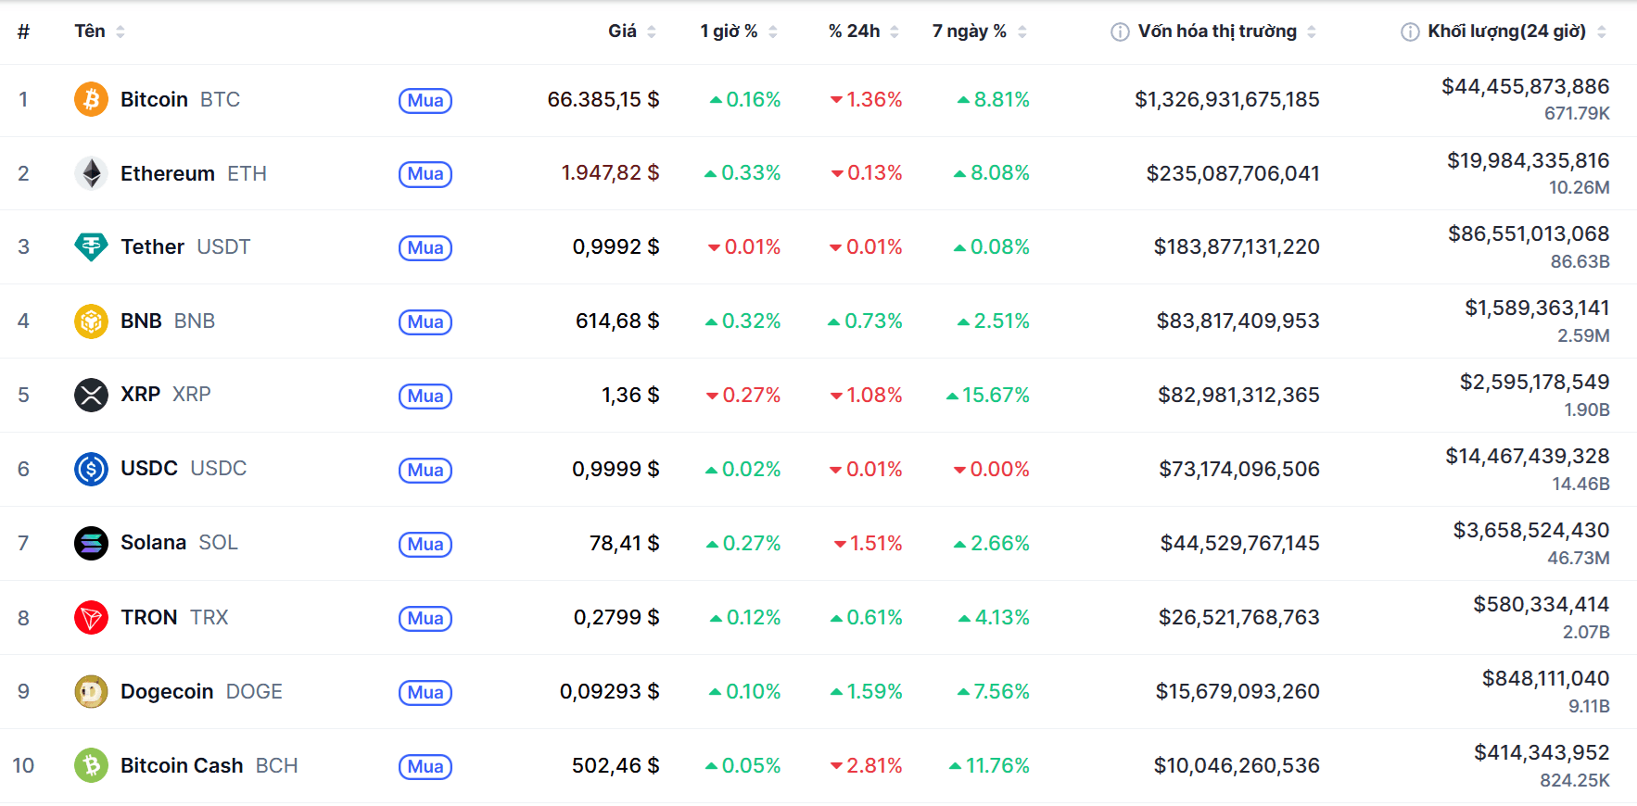Screen dimensions: 1637x806
Task: Click BNB volume $1,589,363,141
Action: point(1537,308)
